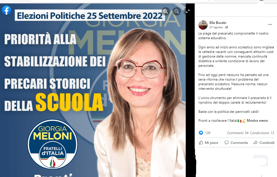Open Condivisioni: 13 shares list
Viewport: 277px width, 177px height.
pyautogui.click(x=262, y=133)
